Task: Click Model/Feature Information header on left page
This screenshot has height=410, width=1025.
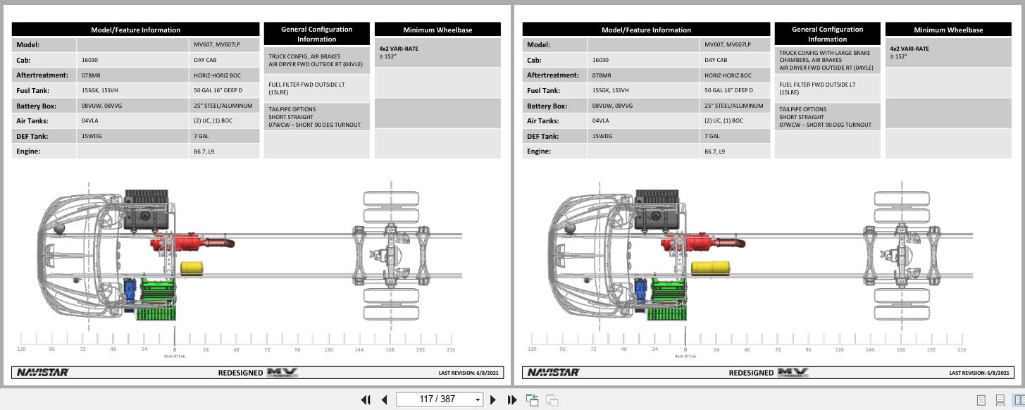Action: 135,30
